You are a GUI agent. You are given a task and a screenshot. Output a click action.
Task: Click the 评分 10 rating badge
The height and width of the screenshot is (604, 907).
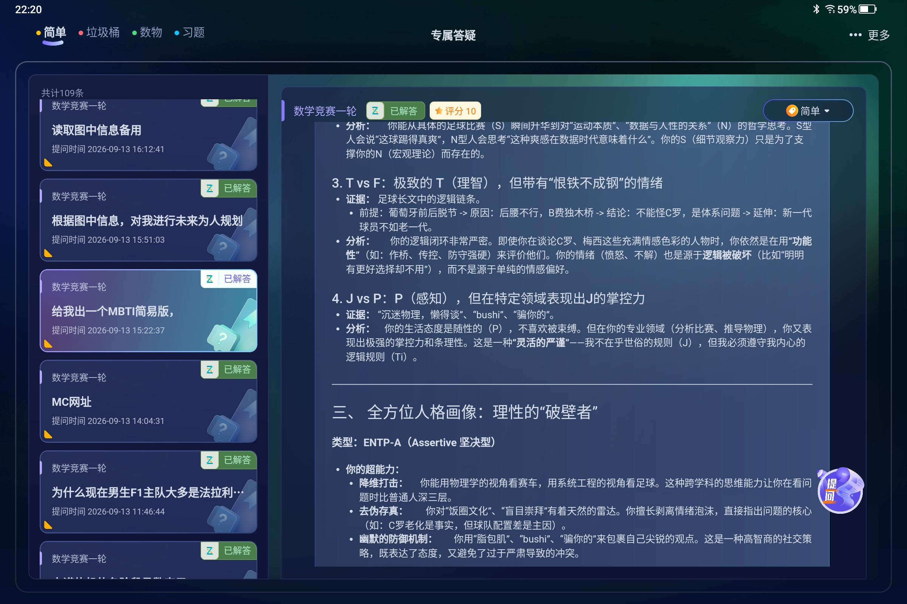tap(455, 111)
